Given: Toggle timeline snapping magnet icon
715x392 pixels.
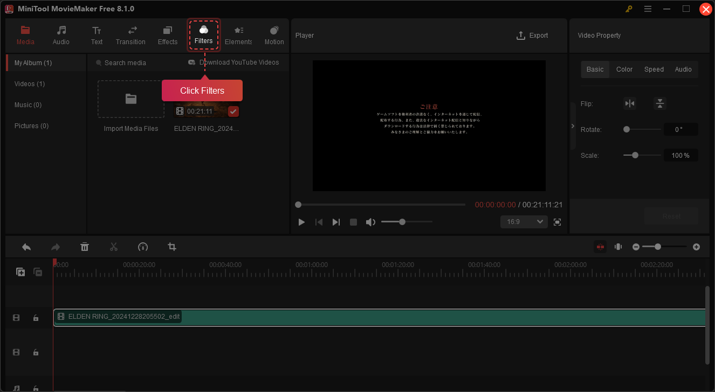Looking at the screenshot, I should (600, 247).
